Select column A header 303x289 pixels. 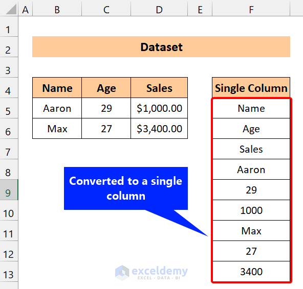(x=25, y=10)
